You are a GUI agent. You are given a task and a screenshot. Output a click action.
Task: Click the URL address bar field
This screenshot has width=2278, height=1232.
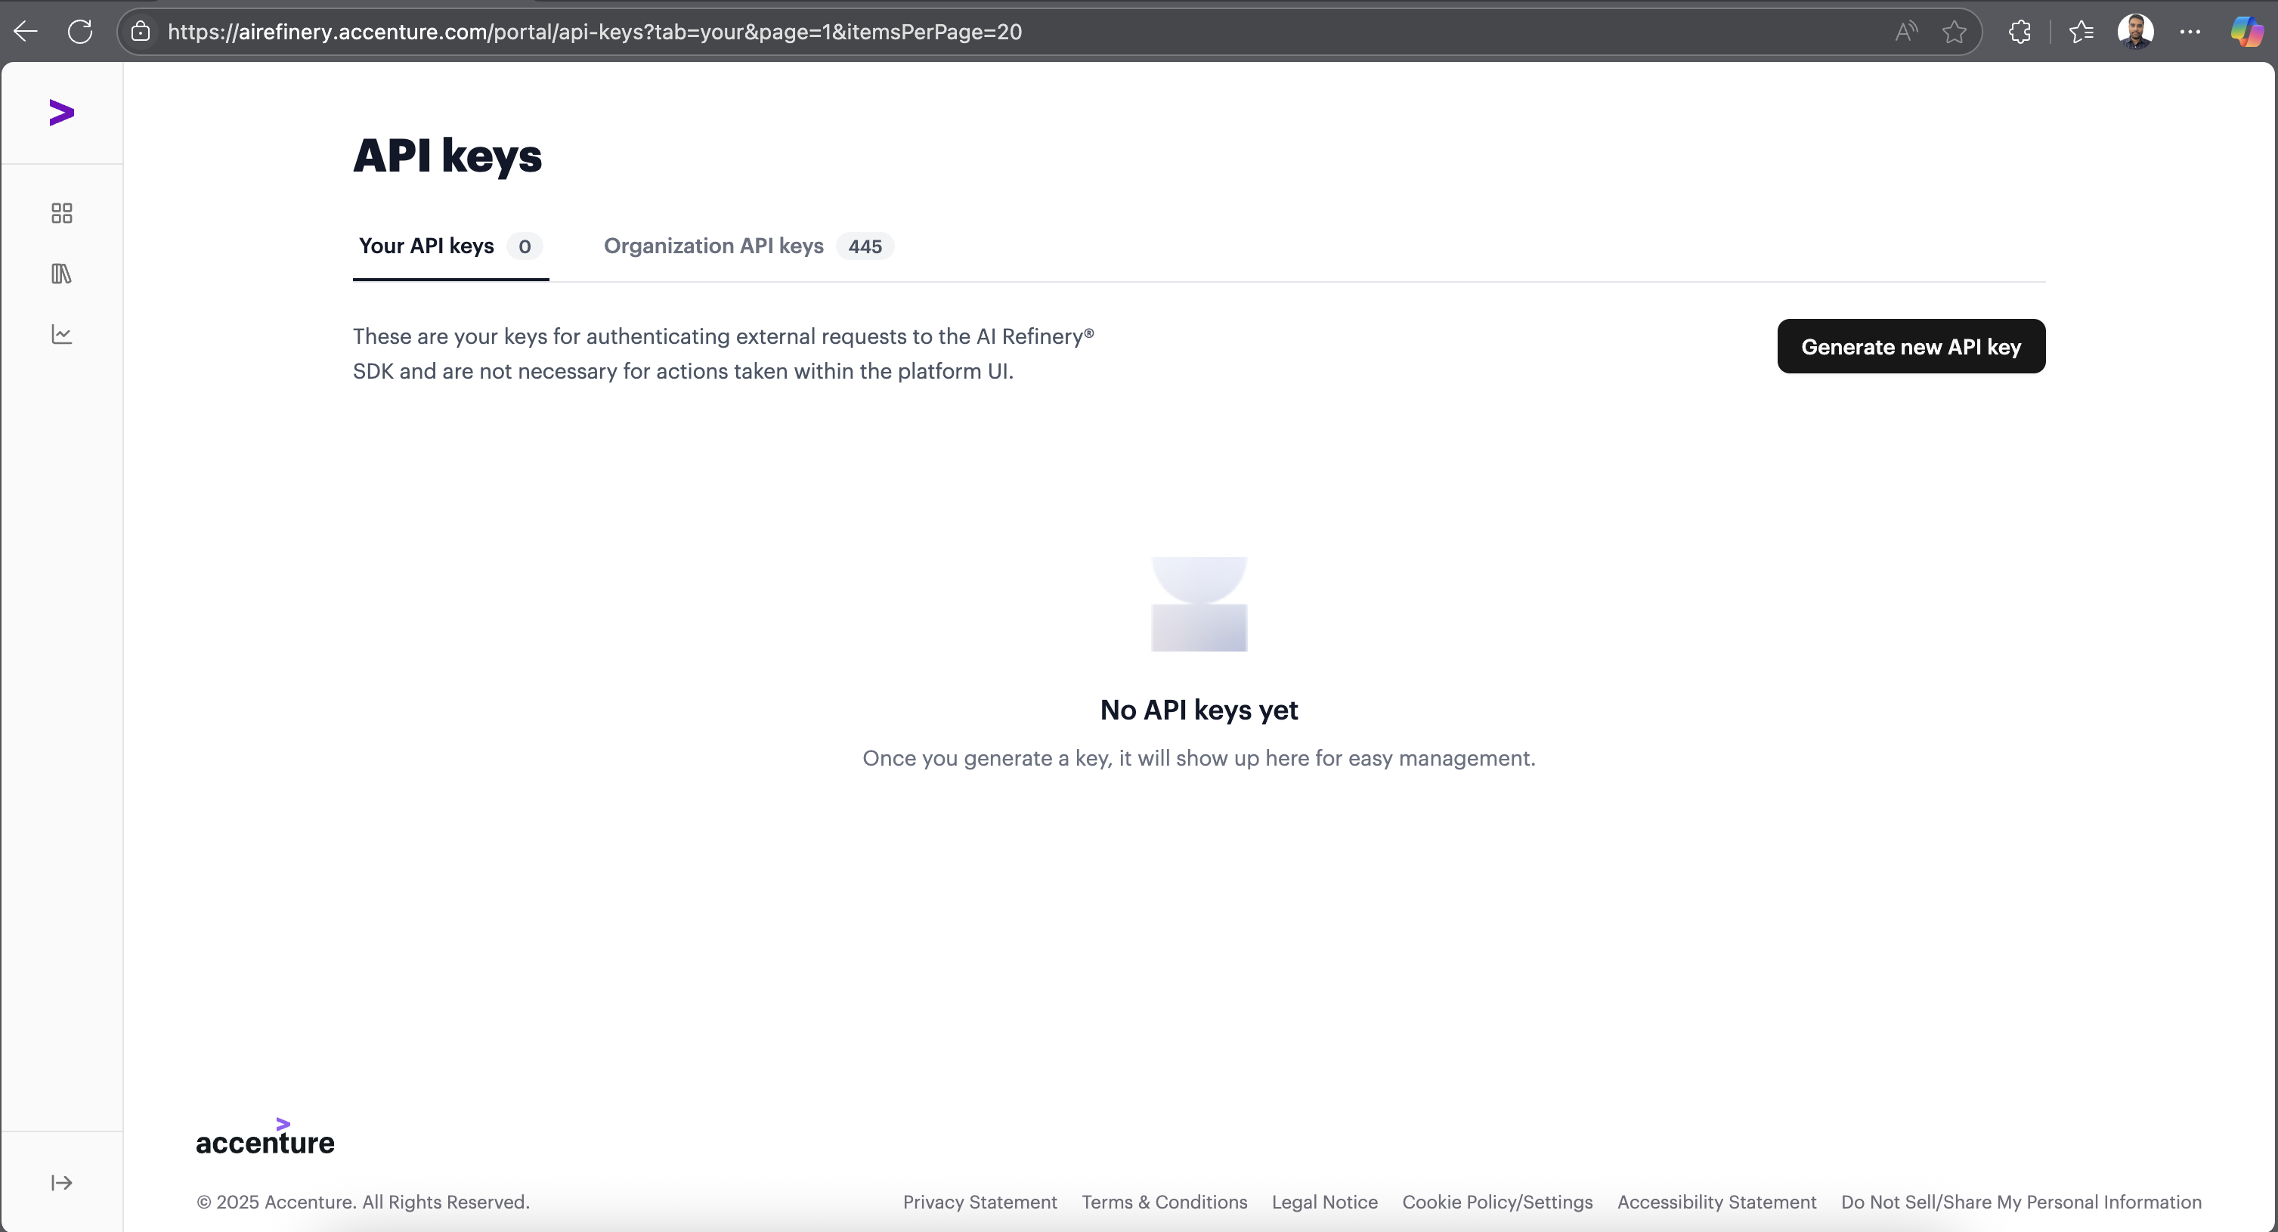pos(973,32)
